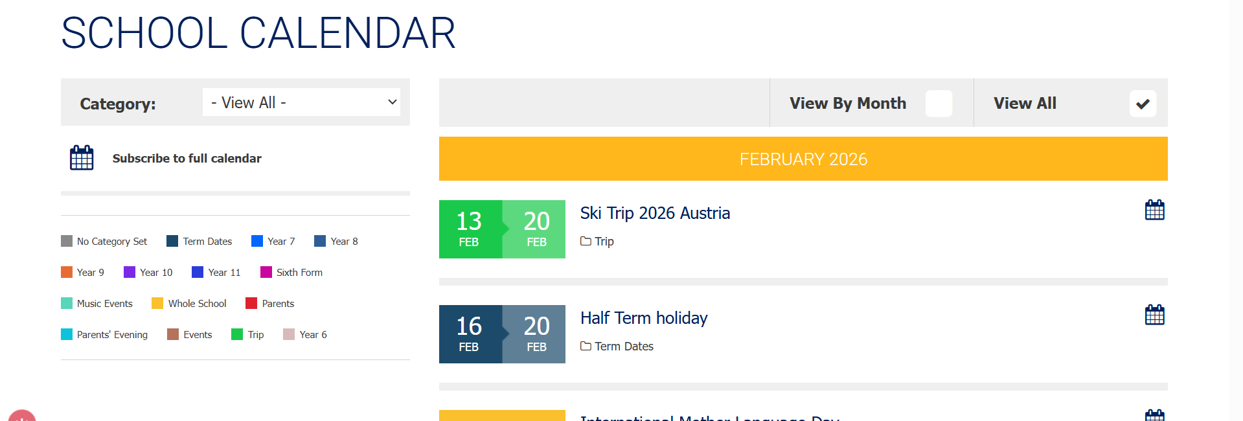1243x421 pixels.
Task: Select the Whole School yellow swatch
Action: [157, 303]
